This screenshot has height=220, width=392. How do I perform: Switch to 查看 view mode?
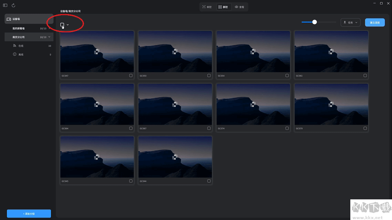click(239, 7)
